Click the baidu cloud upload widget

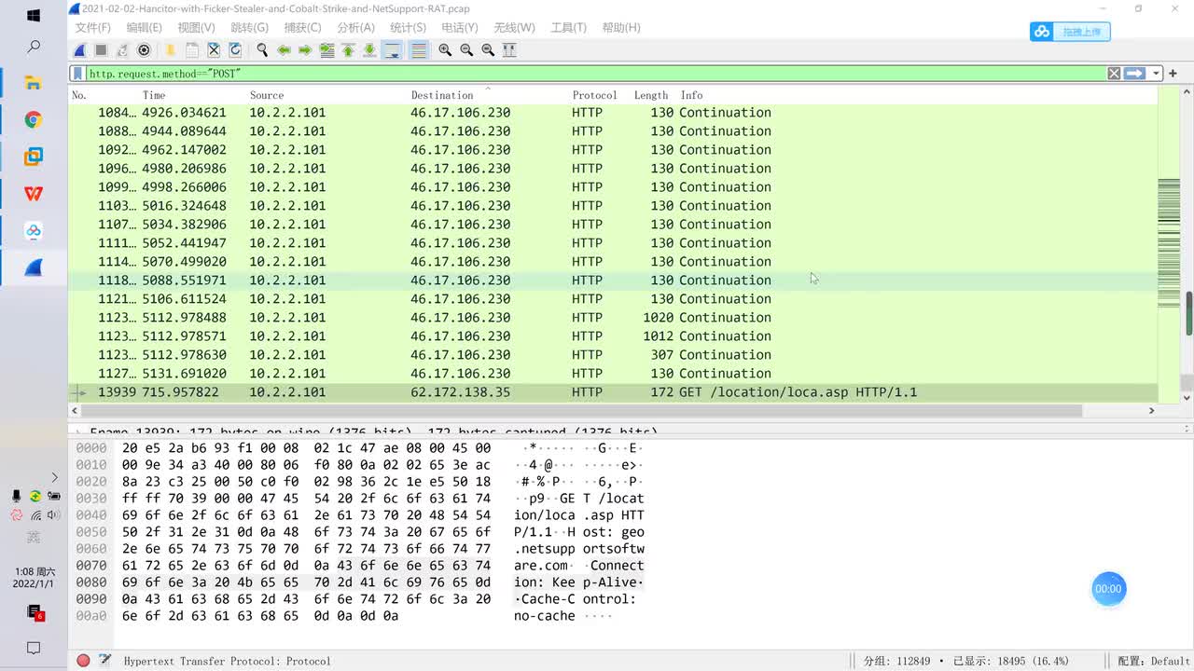tap(1070, 32)
